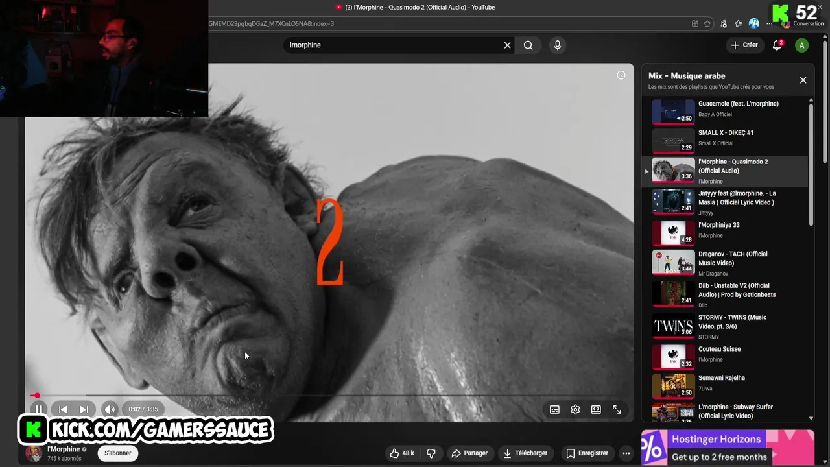Open the media control music-note icon
The image size is (830, 467).
click(x=723, y=23)
